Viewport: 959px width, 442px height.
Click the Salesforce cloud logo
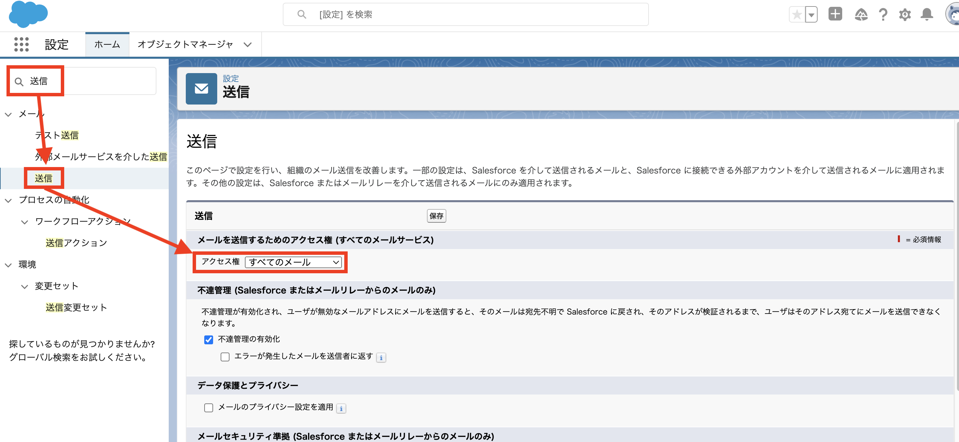(28, 15)
